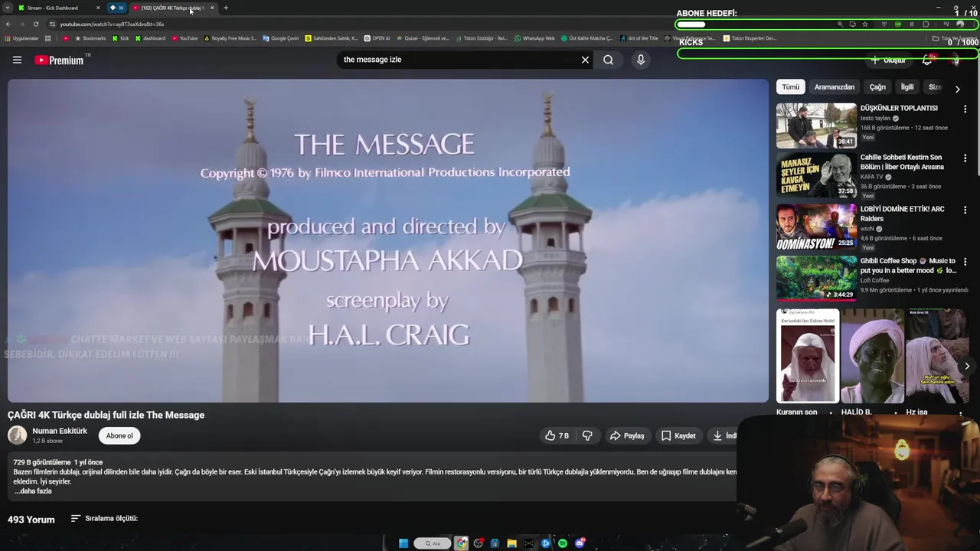Open Uygulamalar apps bookmark
Image resolution: width=980 pixels, height=551 pixels.
coord(22,38)
